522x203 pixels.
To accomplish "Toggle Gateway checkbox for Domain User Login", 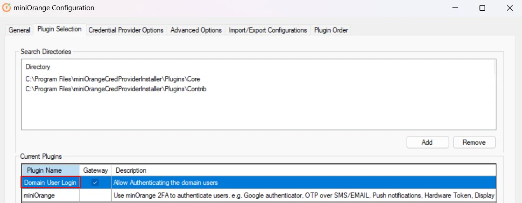I will (x=95, y=183).
